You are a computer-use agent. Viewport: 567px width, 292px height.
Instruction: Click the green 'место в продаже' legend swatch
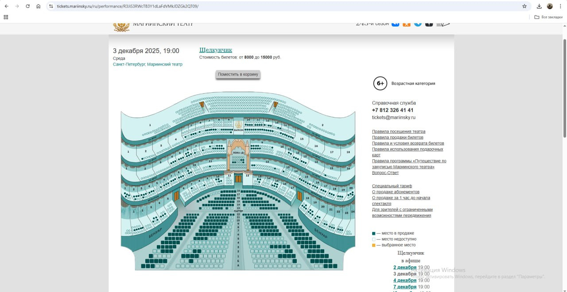pos(373,233)
